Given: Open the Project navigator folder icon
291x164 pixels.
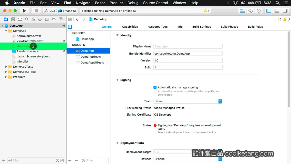Looking at the screenshot, I should pos(6,19).
